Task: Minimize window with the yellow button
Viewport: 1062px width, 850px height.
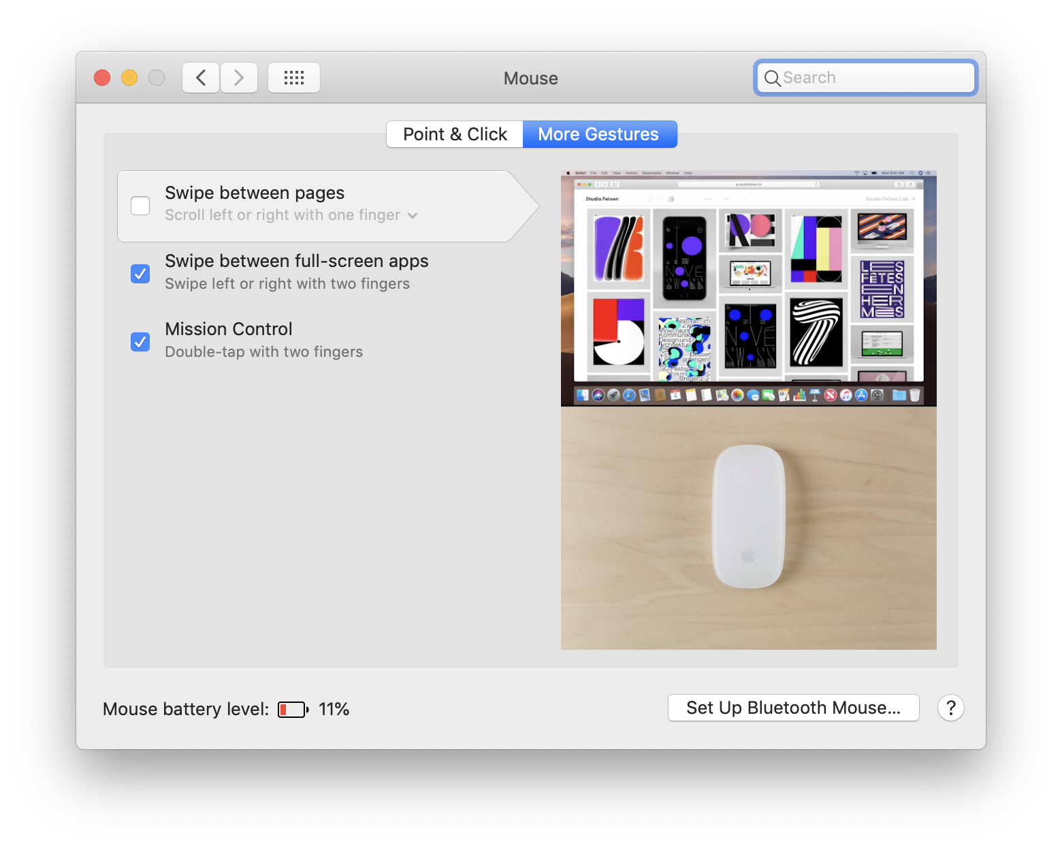Action: [x=129, y=78]
